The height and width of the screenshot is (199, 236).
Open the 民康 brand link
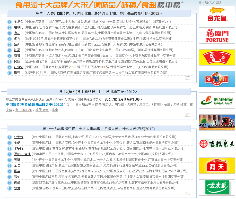17,61
